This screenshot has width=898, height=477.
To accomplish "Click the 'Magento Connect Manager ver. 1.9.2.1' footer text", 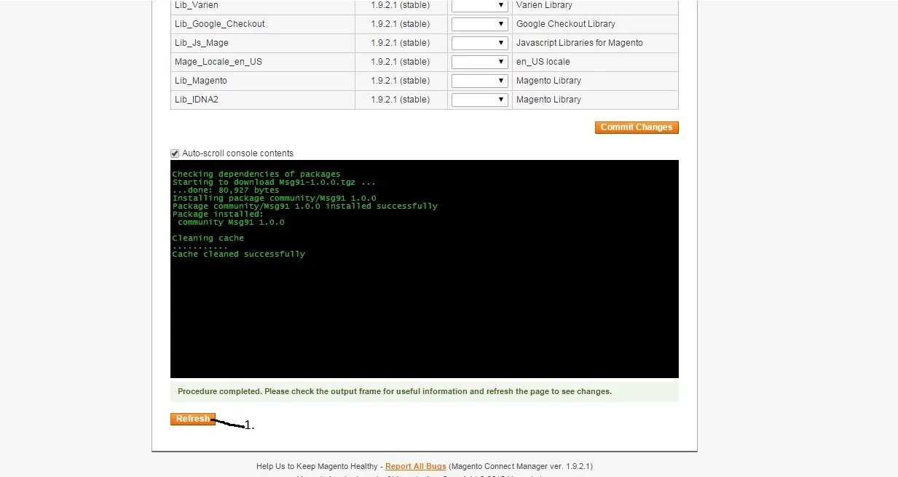I will coord(521,466).
